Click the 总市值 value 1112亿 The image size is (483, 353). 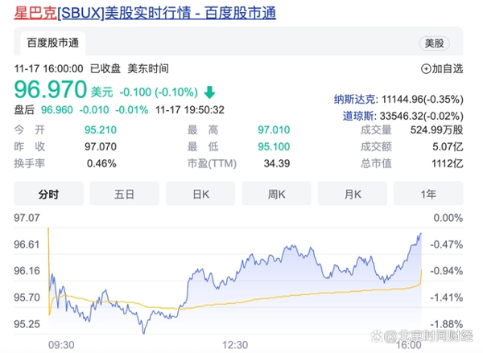click(448, 163)
